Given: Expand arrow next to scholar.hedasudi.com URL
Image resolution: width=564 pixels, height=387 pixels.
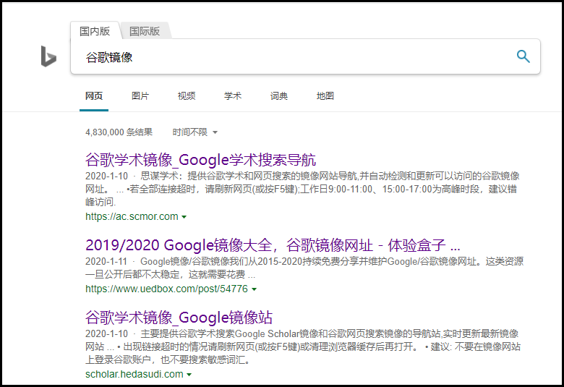Looking at the screenshot, I should (189, 375).
